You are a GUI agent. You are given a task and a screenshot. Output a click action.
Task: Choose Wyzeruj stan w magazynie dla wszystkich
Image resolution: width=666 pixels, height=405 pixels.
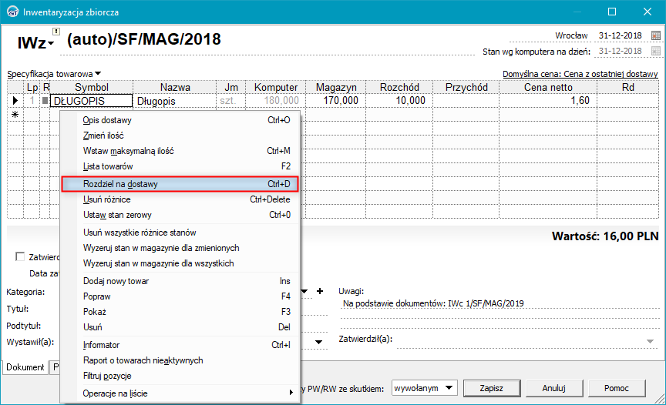180,263
